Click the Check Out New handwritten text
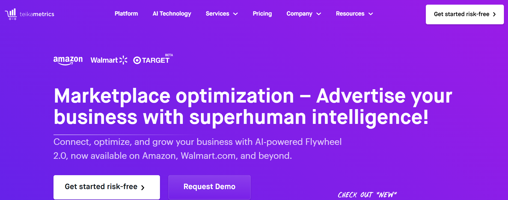This screenshot has width=508, height=200. coord(367,195)
